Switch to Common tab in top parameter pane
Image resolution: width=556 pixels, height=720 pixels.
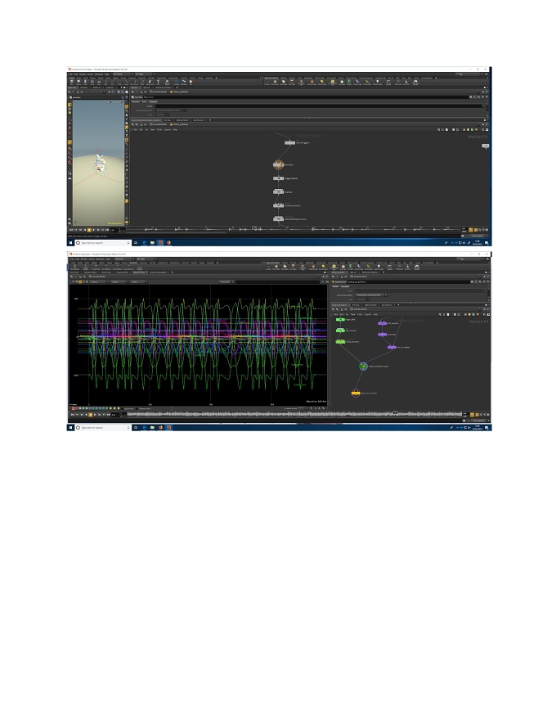tap(153, 101)
